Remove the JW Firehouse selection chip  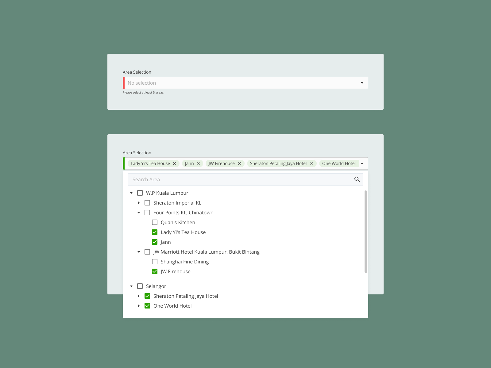(240, 163)
